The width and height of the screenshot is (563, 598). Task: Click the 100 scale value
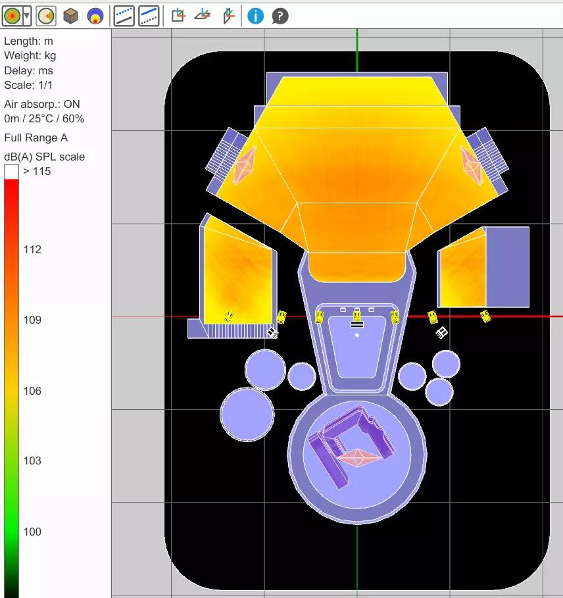[x=32, y=532]
